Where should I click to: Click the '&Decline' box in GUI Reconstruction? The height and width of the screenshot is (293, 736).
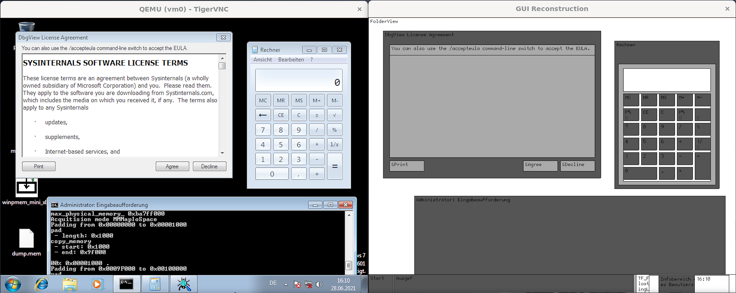click(x=577, y=166)
